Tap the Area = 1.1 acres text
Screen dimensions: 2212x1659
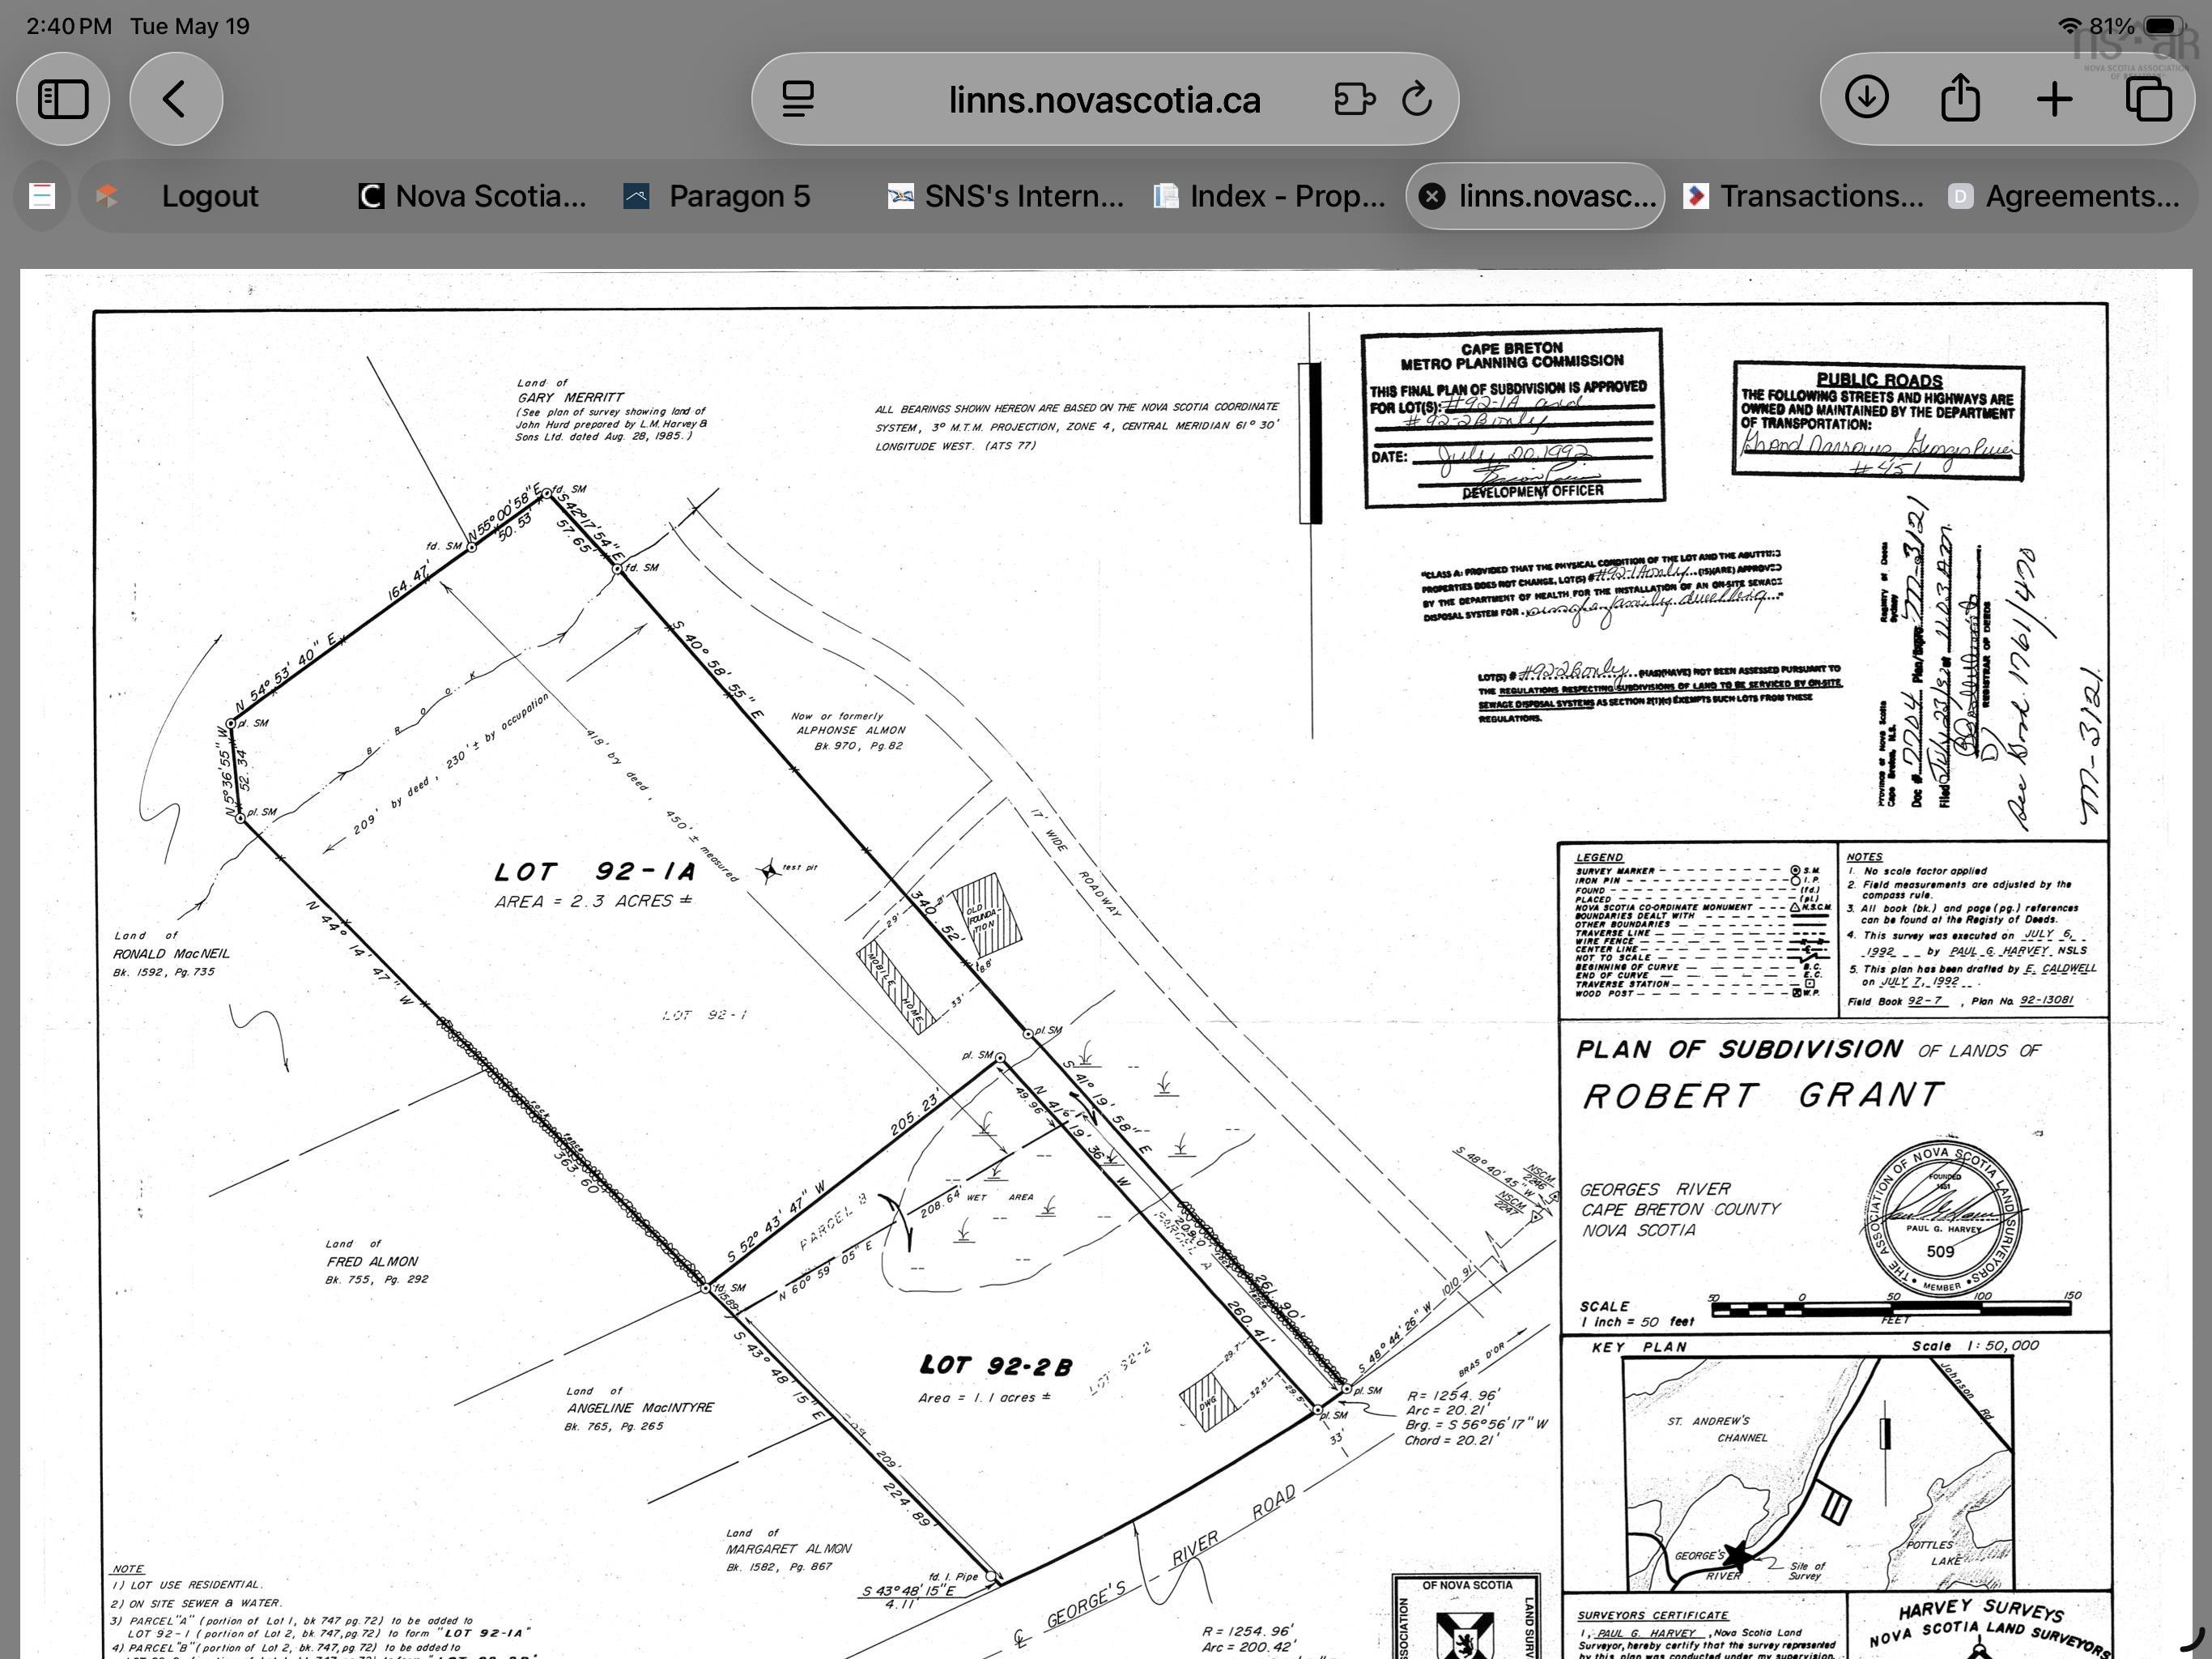pos(984,1398)
